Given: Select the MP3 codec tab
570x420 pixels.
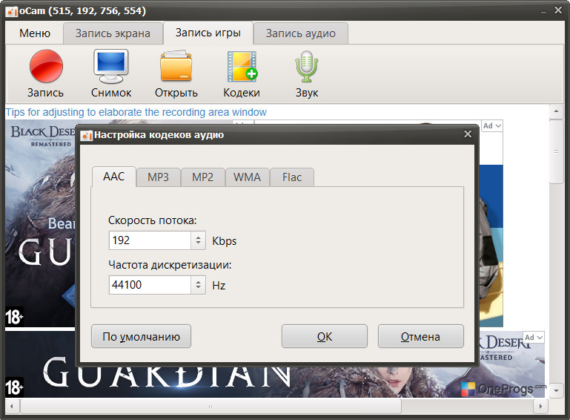Looking at the screenshot, I should click(158, 177).
